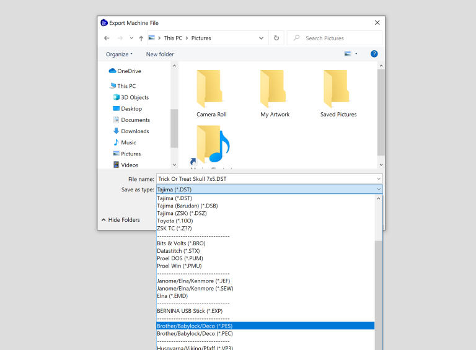Open the view options dropdown arrow
This screenshot has height=350, width=476.
click(356, 54)
